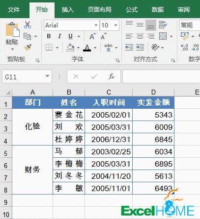
Task: Switch to the 插入 ribbon tab
Action: click(68, 10)
